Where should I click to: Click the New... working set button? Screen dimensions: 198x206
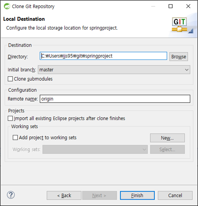click(167, 138)
